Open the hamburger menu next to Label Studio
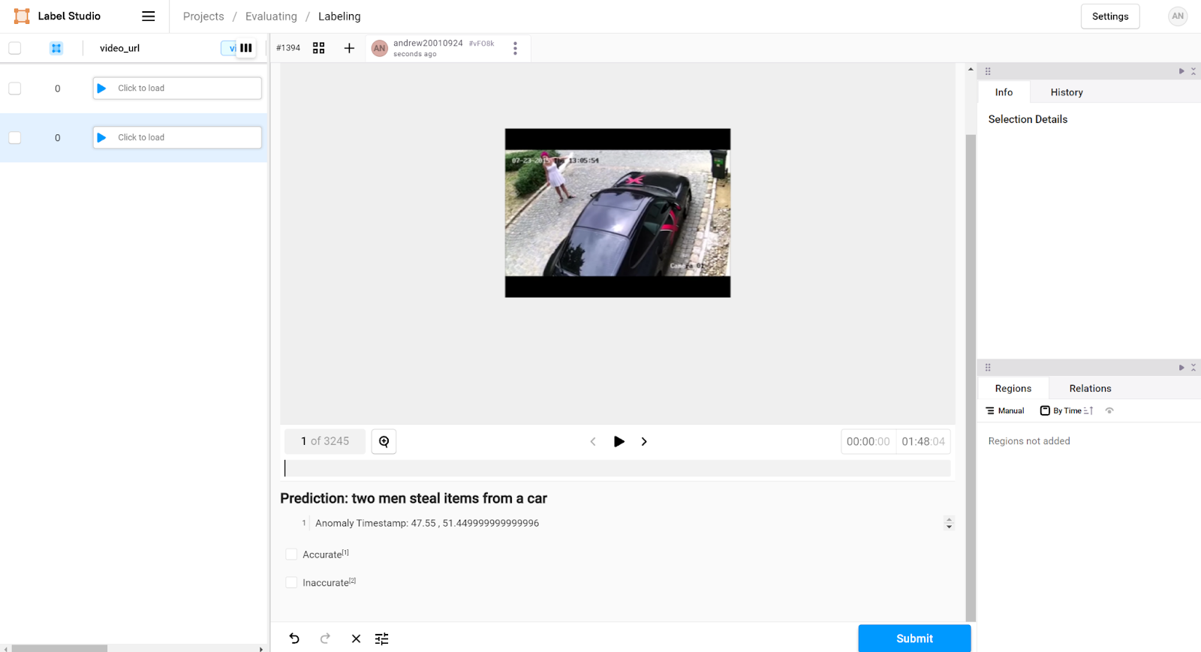 (x=149, y=17)
